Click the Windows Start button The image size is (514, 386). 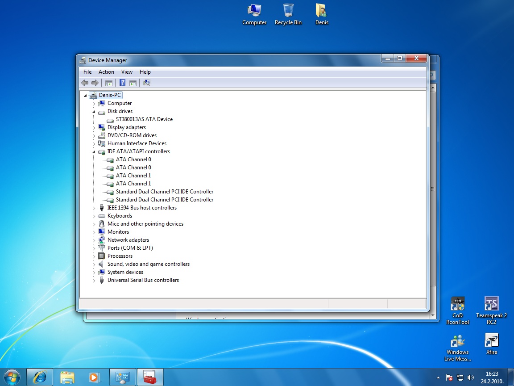coord(12,377)
